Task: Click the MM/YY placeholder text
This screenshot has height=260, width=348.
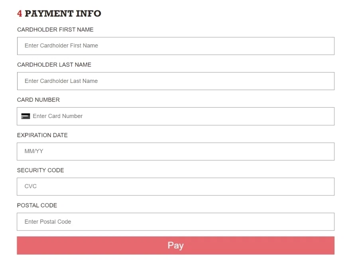Action: tap(33, 152)
